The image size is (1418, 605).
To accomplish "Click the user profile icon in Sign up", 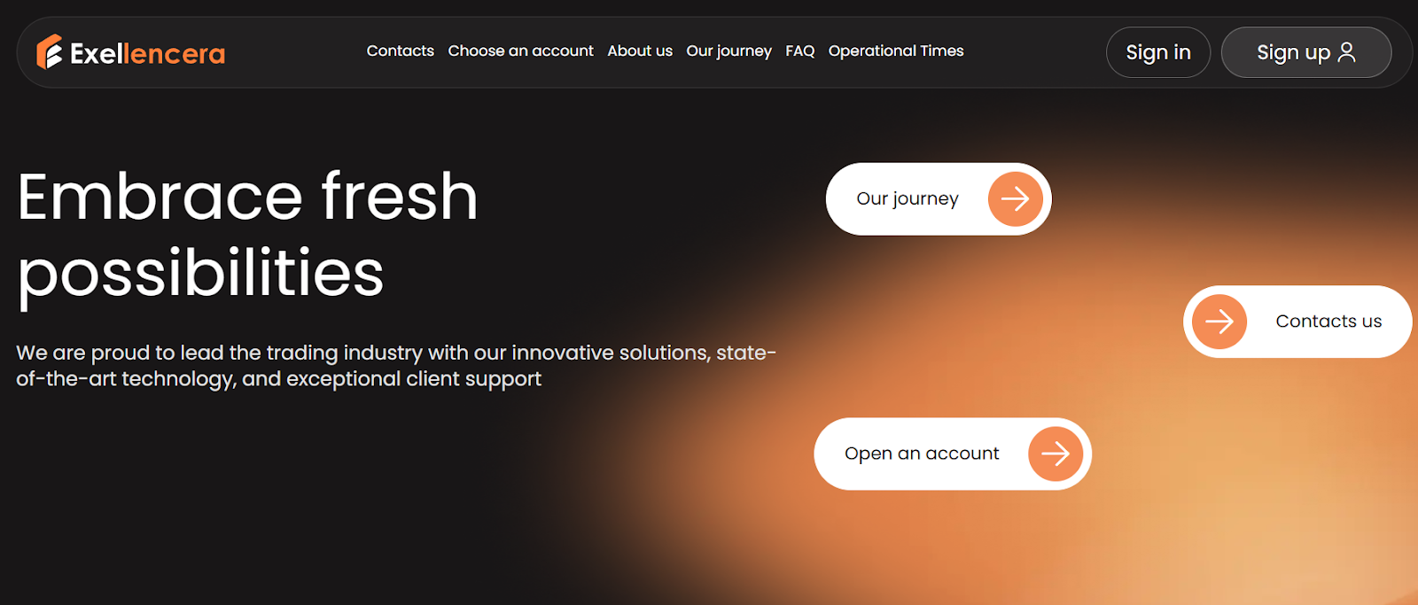I will point(1346,52).
